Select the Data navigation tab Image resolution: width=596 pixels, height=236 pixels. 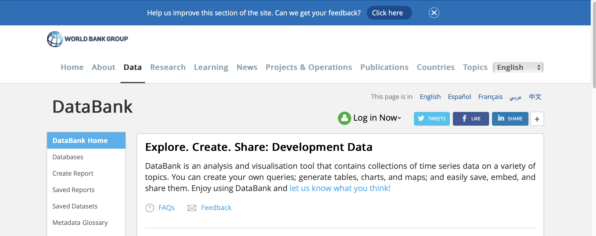[x=133, y=67]
